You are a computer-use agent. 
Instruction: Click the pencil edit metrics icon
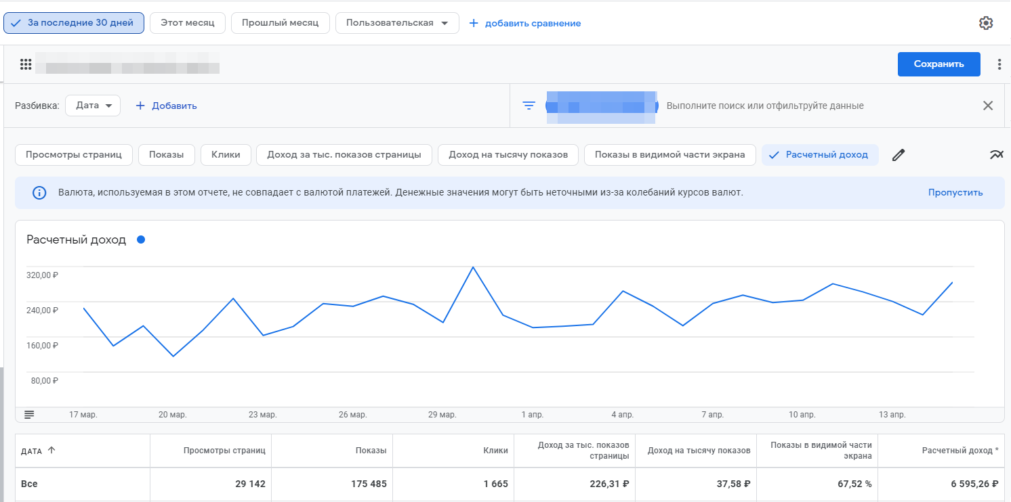(899, 155)
